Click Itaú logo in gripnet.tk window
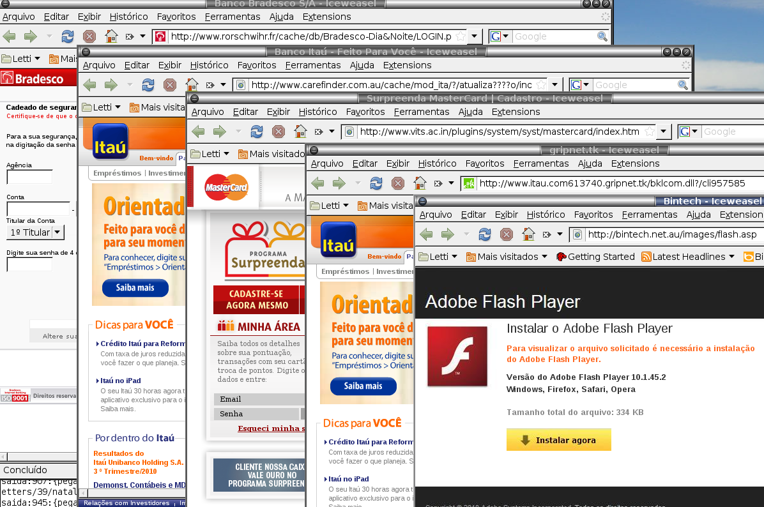764x507 pixels. (x=338, y=239)
